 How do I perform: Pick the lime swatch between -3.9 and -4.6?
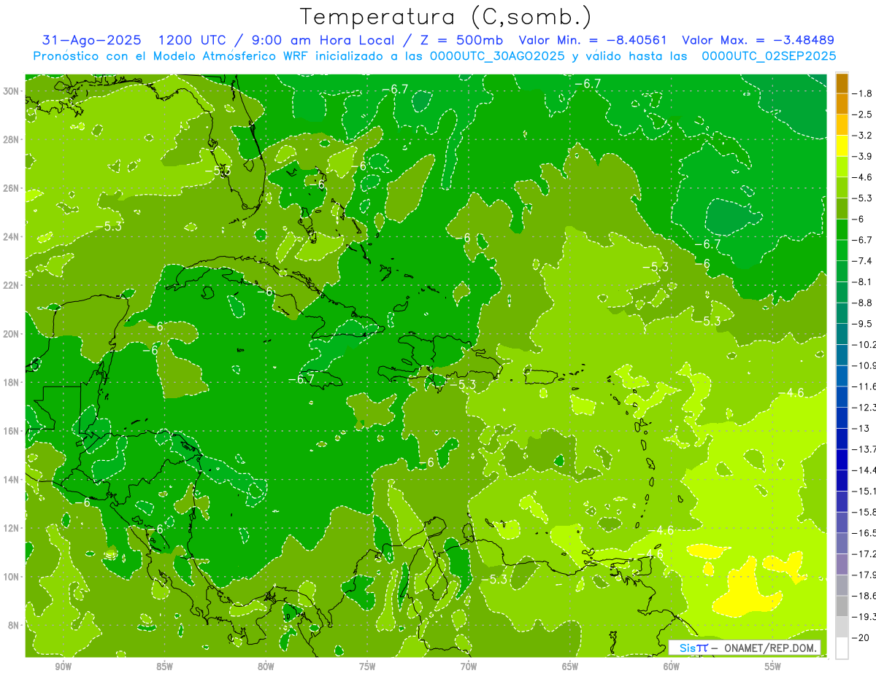pos(842,166)
